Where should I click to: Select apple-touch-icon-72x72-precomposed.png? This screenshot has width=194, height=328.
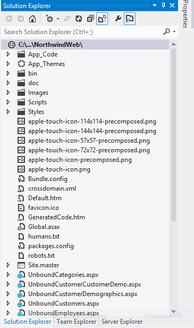pos(89,150)
